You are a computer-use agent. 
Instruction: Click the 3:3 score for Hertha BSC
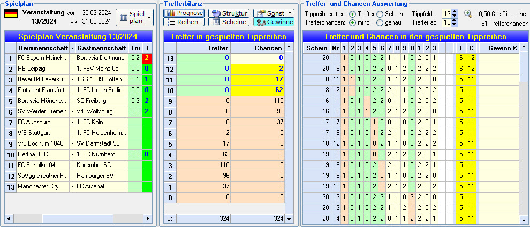tap(135, 154)
